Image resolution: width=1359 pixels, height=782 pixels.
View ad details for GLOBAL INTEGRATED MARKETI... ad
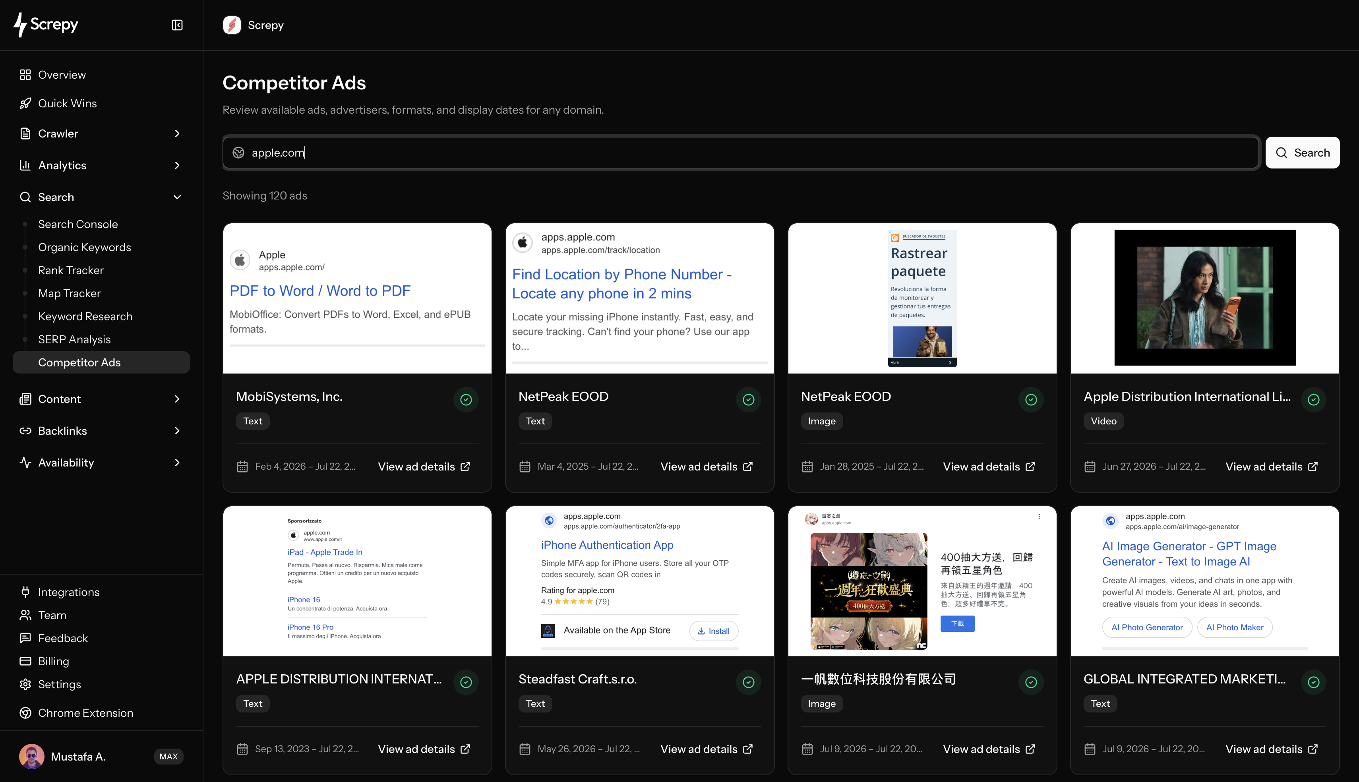(x=1272, y=749)
